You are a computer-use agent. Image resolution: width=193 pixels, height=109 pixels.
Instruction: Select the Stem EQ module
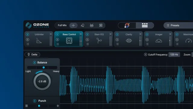[99, 39]
